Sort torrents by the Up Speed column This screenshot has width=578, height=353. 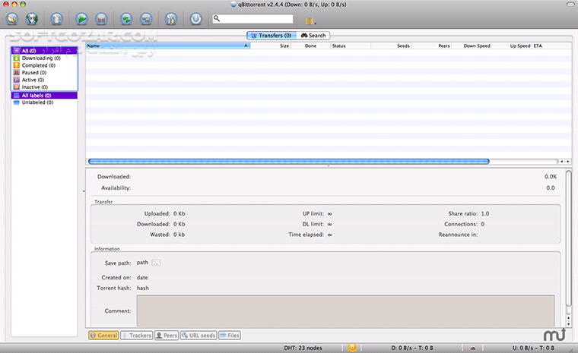(x=512, y=46)
